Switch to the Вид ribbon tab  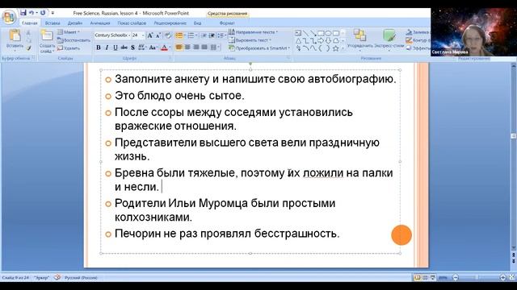[x=197, y=23]
